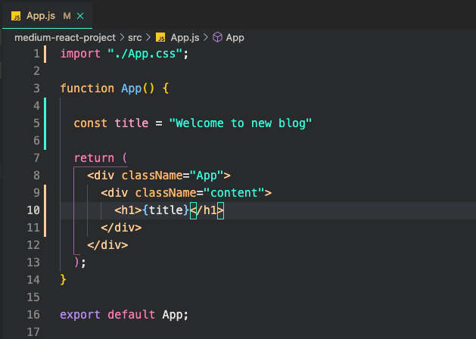Select App symbol in breadcrumb
Viewport: 476px width, 339px height.
[x=235, y=38]
